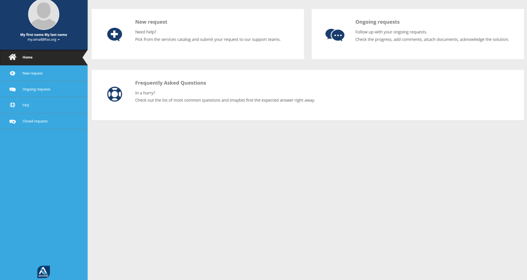Viewport: 527px width, 280px height.
Task: Click the logo at bottom of sidebar
Action: [44, 272]
